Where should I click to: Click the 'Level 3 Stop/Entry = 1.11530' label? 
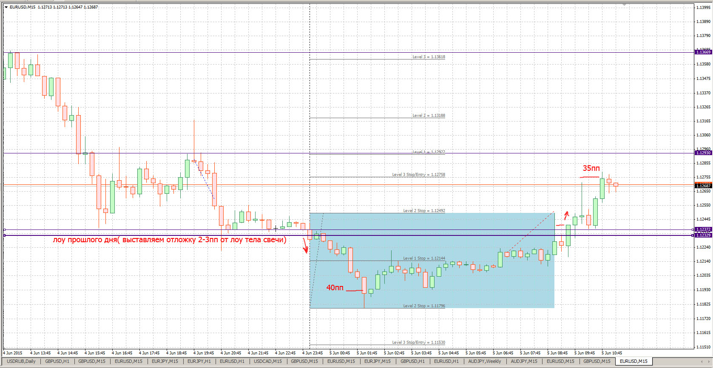(418, 342)
